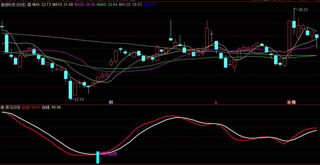
Task: Open the 智迪科技 chart dropdown arrow
Action: tap(29, 5)
